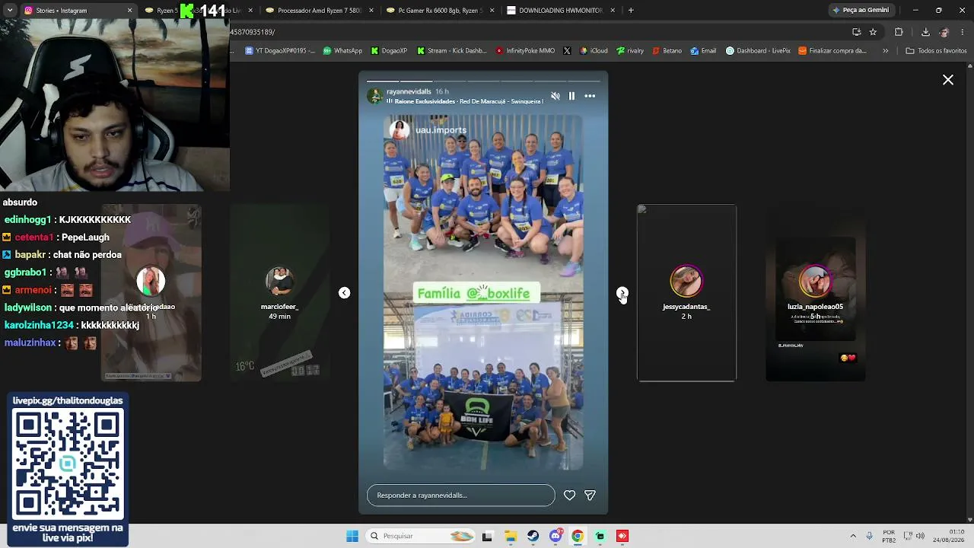The height and width of the screenshot is (548, 974).
Task: Open the Dashboard - LivePix bookmark
Action: (x=758, y=51)
